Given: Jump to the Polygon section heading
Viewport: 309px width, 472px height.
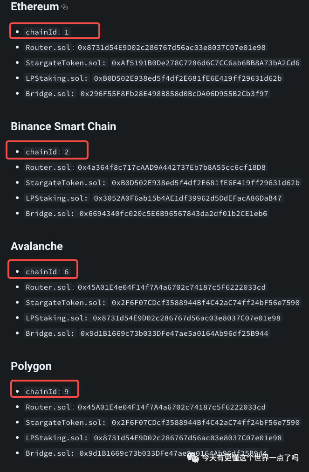Looking at the screenshot, I should click(x=31, y=366).
